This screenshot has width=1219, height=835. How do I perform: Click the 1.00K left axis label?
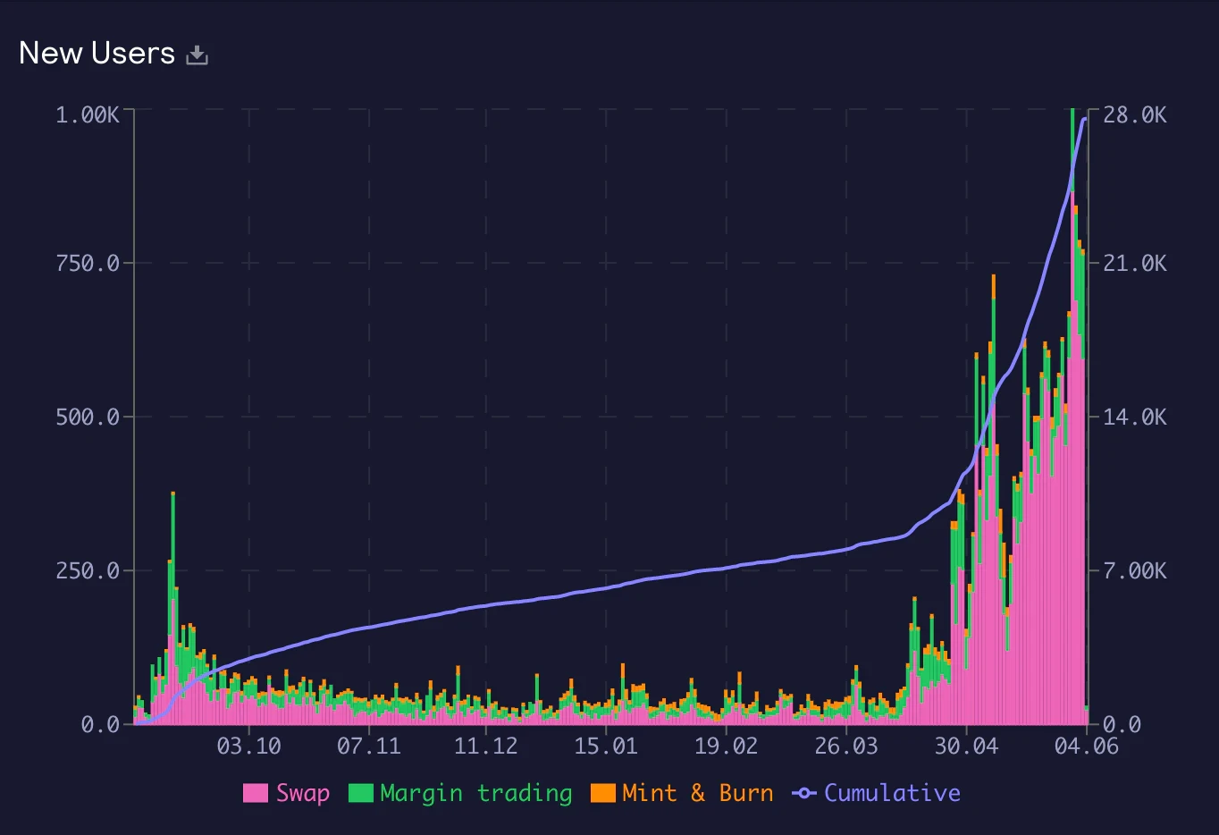click(88, 115)
